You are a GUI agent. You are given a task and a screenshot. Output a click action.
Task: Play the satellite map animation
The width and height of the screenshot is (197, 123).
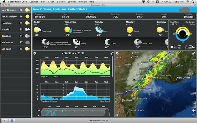pyautogui.click(x=117, y=115)
